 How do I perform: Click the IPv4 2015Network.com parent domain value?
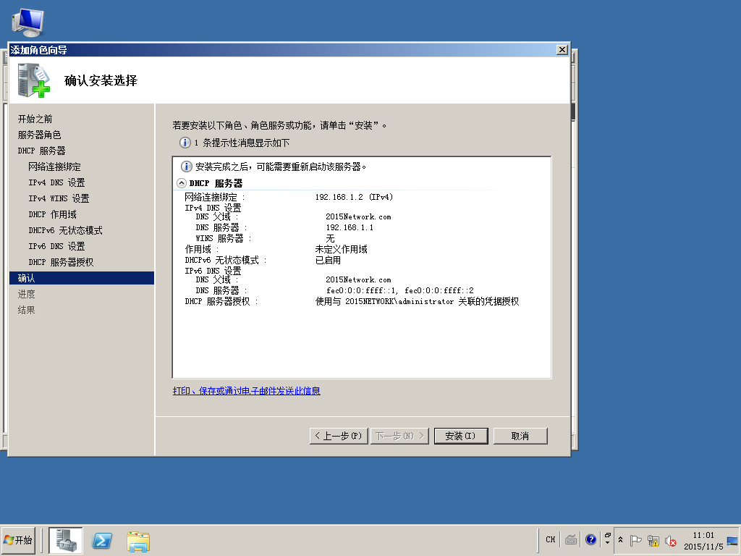[x=358, y=216]
